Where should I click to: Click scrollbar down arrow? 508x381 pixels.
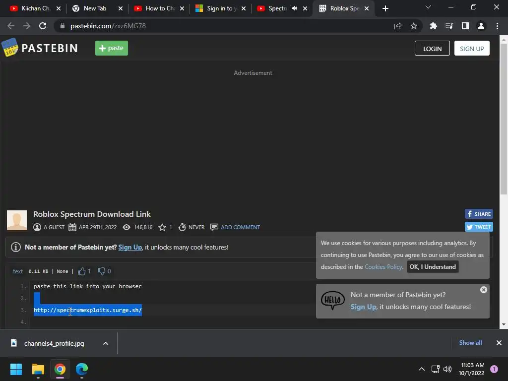point(504,324)
